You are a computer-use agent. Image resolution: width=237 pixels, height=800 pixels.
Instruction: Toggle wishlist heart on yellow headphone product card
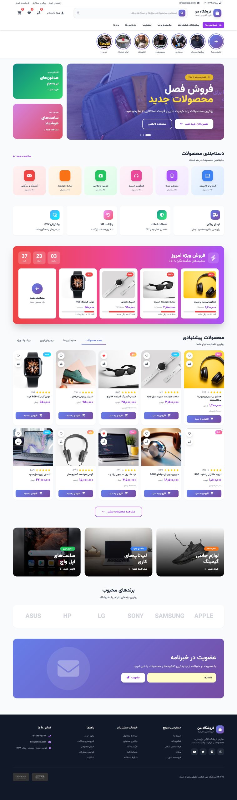[x=189, y=356]
